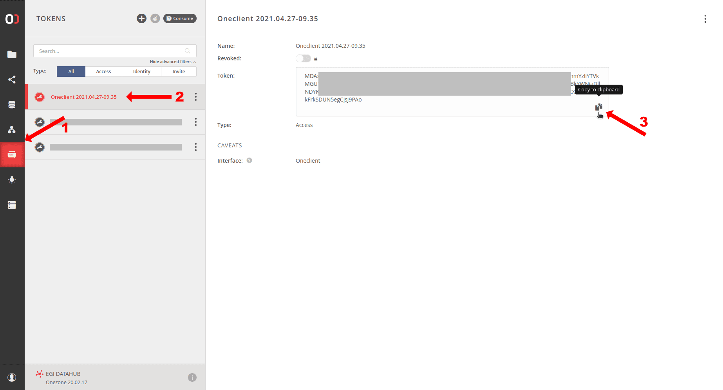Open the user account sidebar icon
Screen dimensions: 723x390
12,377
